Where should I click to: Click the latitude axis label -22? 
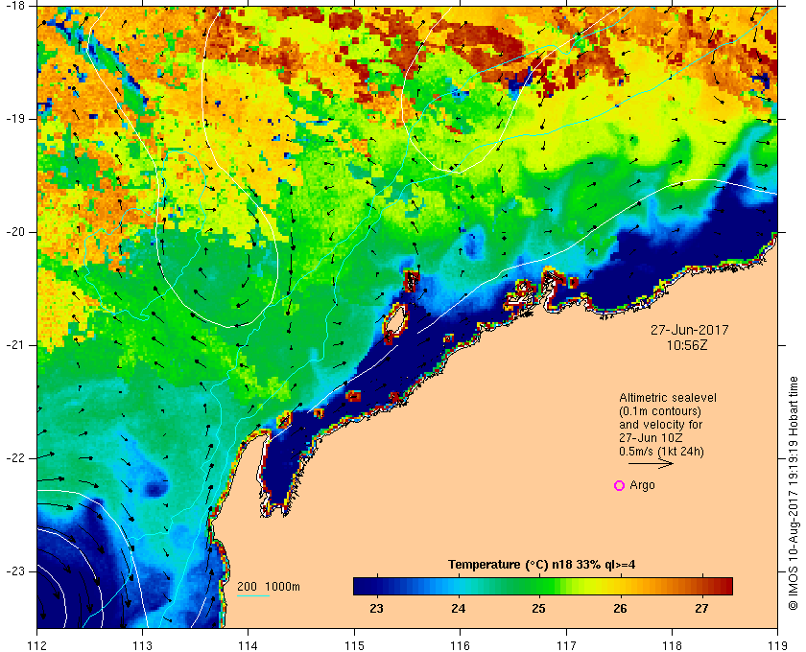pyautogui.click(x=14, y=458)
